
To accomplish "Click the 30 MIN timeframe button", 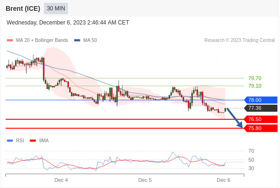I will coord(56,8).
